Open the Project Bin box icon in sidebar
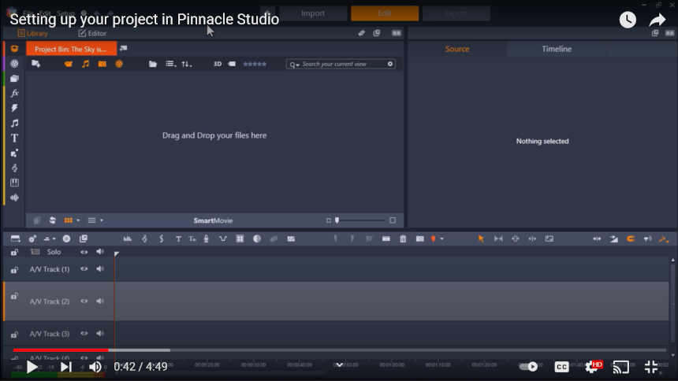 tap(14, 48)
